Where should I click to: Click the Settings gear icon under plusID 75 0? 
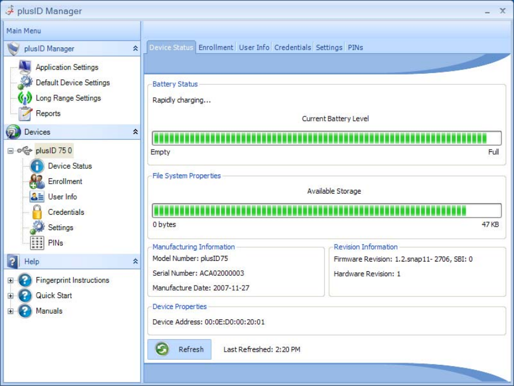click(37, 227)
